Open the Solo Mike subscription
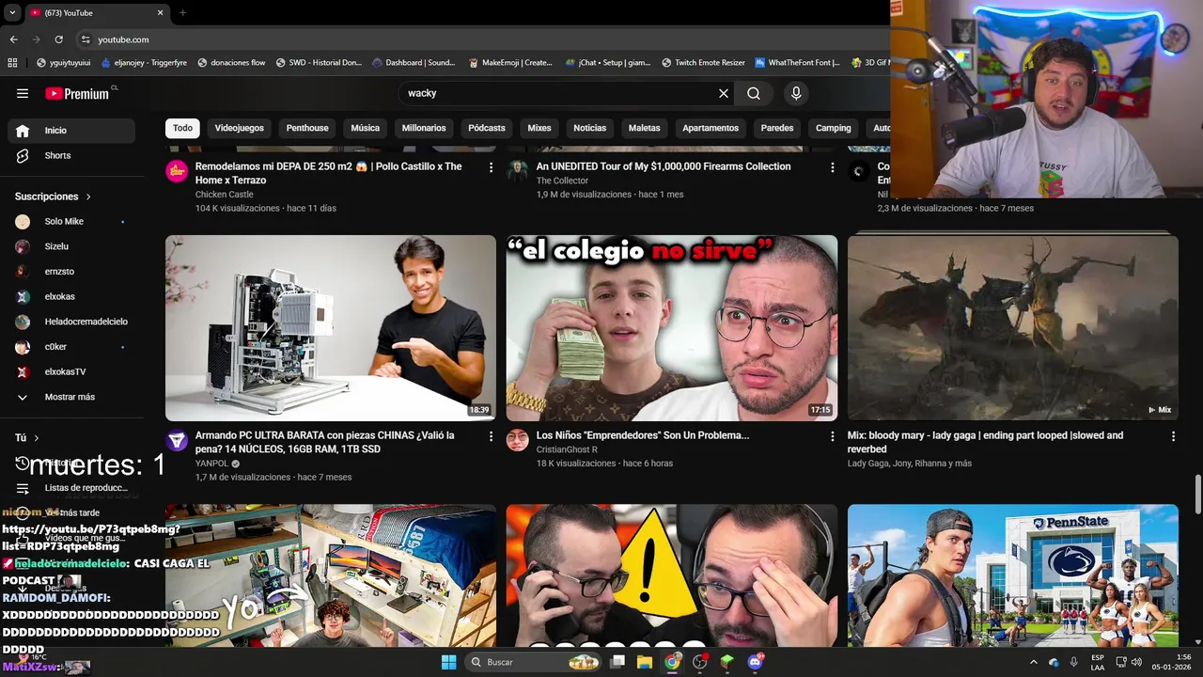Viewport: 1203px width, 677px height. 71,221
